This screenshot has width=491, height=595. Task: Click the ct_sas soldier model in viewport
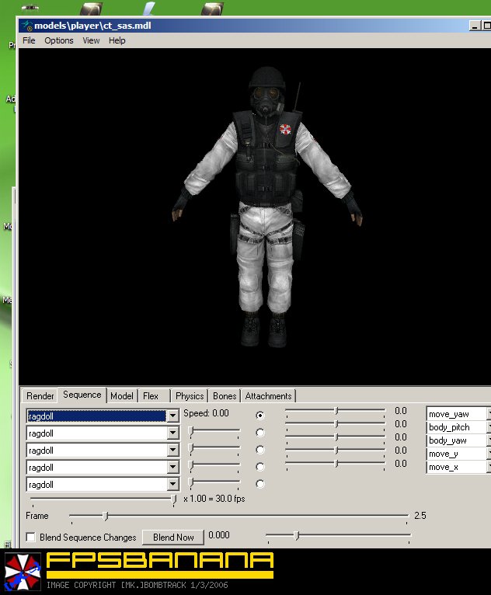click(266, 207)
